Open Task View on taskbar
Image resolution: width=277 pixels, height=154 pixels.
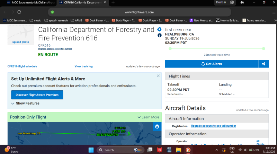pyautogui.click(x=150, y=150)
